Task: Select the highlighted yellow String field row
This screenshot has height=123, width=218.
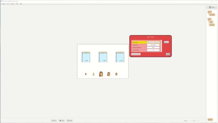Action: point(146,42)
